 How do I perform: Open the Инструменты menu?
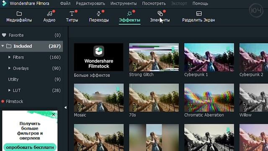coord(124,3)
